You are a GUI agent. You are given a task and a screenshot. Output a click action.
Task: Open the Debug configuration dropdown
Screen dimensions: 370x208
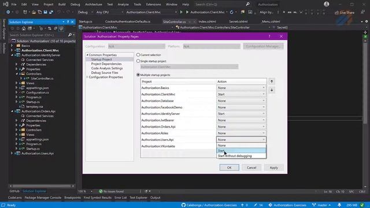point(85,12)
